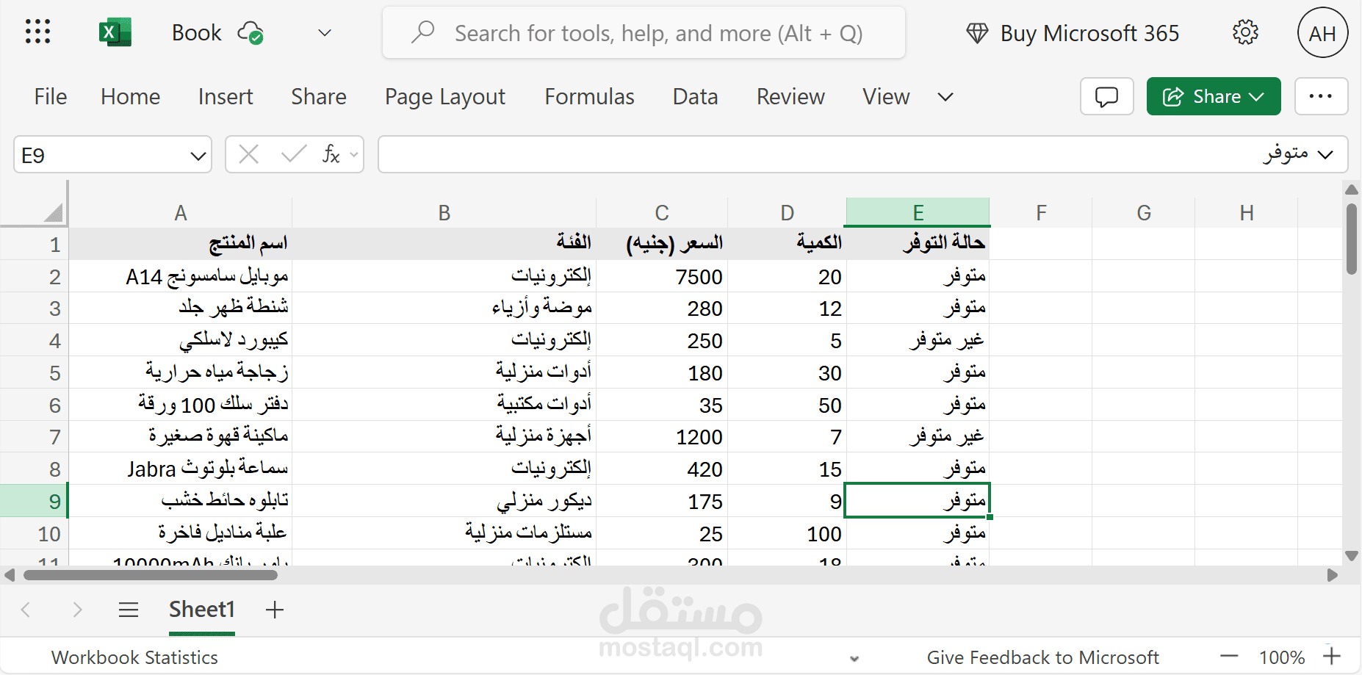Click Give Feedback to Microsoft

[x=1043, y=657]
